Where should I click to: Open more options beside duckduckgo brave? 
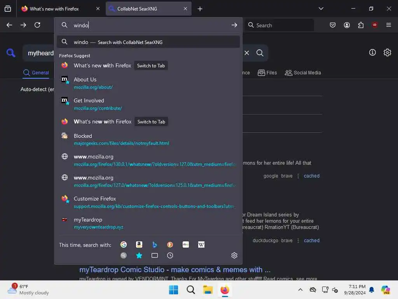coord(298,241)
